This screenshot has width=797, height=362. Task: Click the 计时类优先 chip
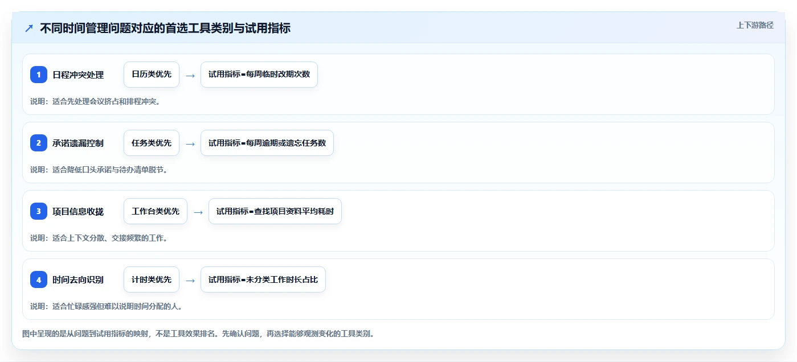[152, 279]
